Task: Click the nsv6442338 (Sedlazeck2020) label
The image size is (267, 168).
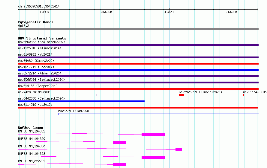Action: [x=41, y=98]
